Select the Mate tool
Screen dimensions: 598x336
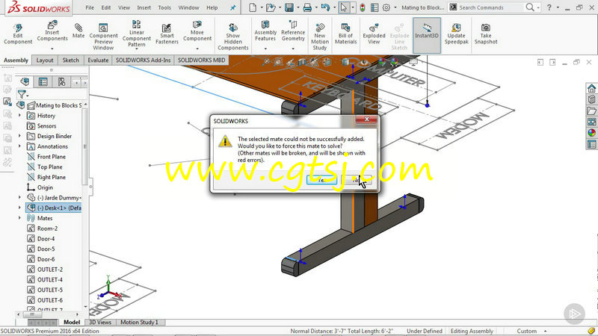point(78,31)
